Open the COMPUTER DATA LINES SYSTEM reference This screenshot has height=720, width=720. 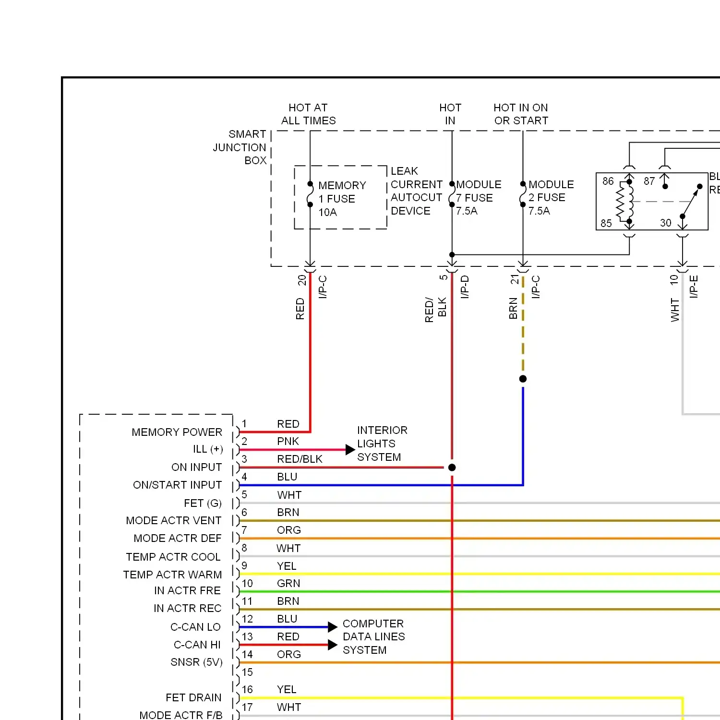click(x=374, y=636)
